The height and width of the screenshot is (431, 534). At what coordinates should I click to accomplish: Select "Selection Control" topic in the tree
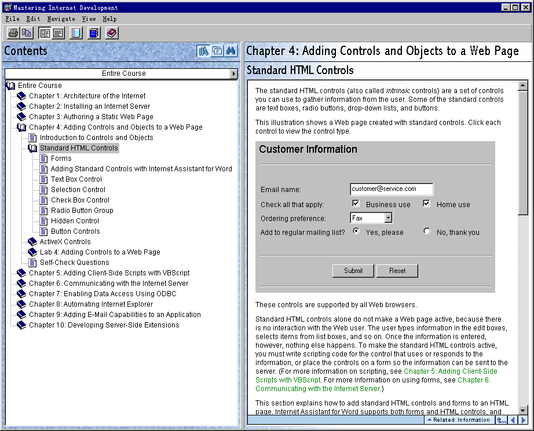[x=78, y=190]
